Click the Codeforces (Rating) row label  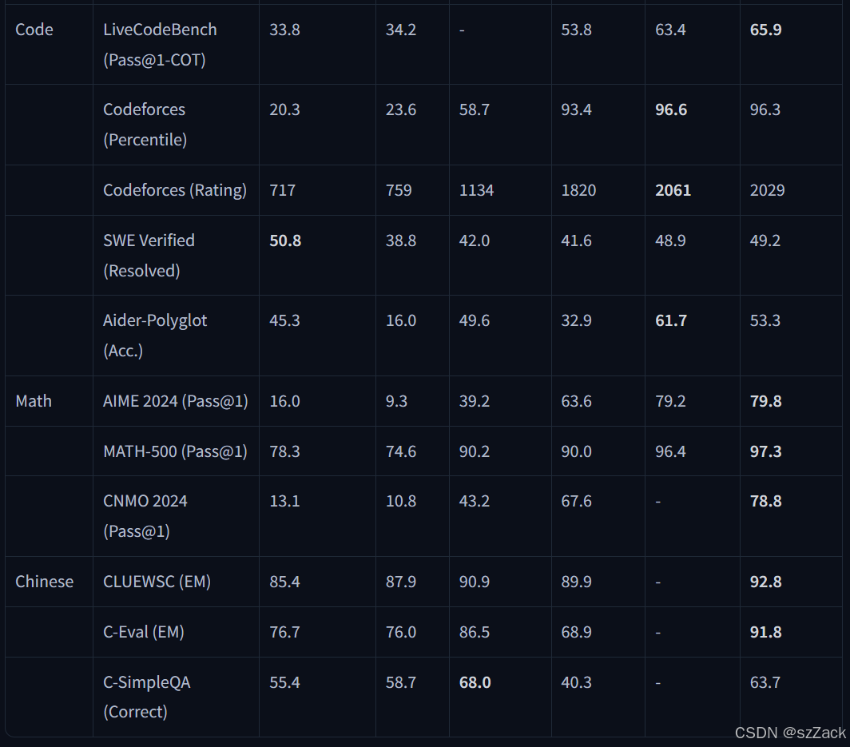pos(175,189)
